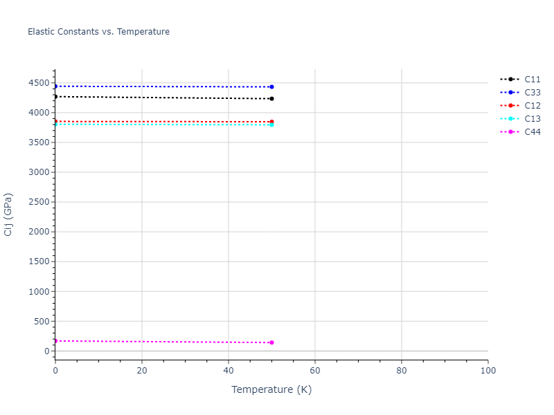Click the y-axis tick label 2500
Screen dimensions: 554x415
tap(39, 202)
